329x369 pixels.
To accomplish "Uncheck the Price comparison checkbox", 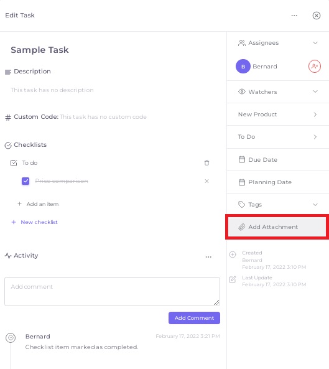I will tap(25, 181).
